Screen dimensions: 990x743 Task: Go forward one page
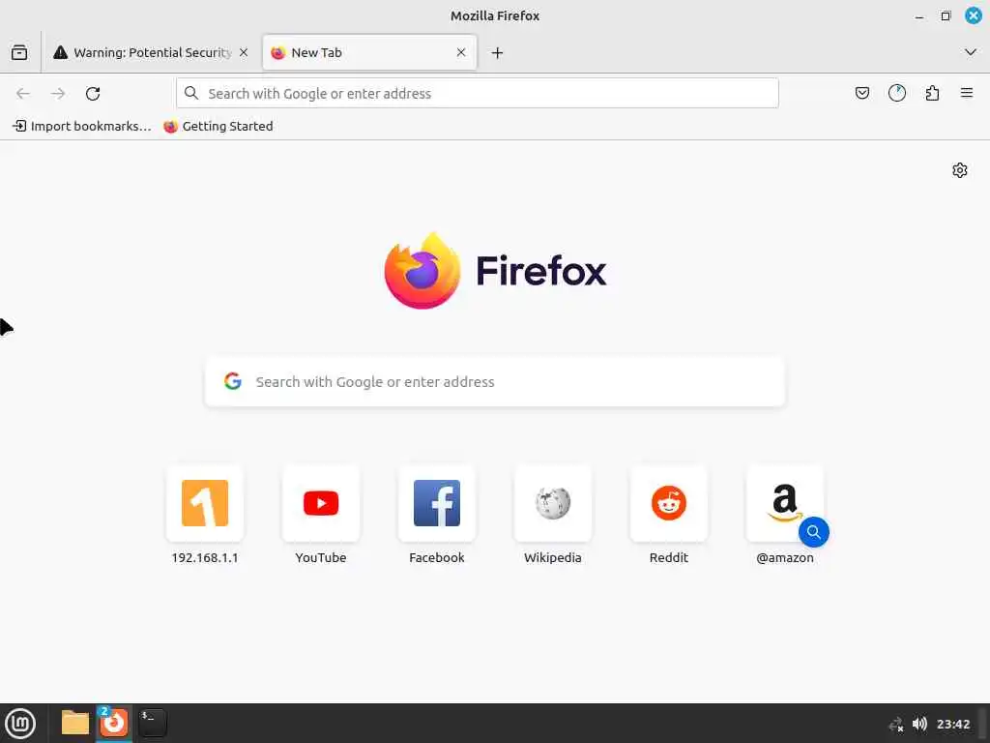point(58,94)
